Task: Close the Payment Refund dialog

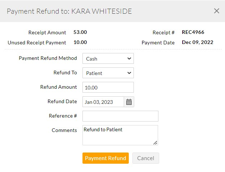Action: tap(217, 11)
